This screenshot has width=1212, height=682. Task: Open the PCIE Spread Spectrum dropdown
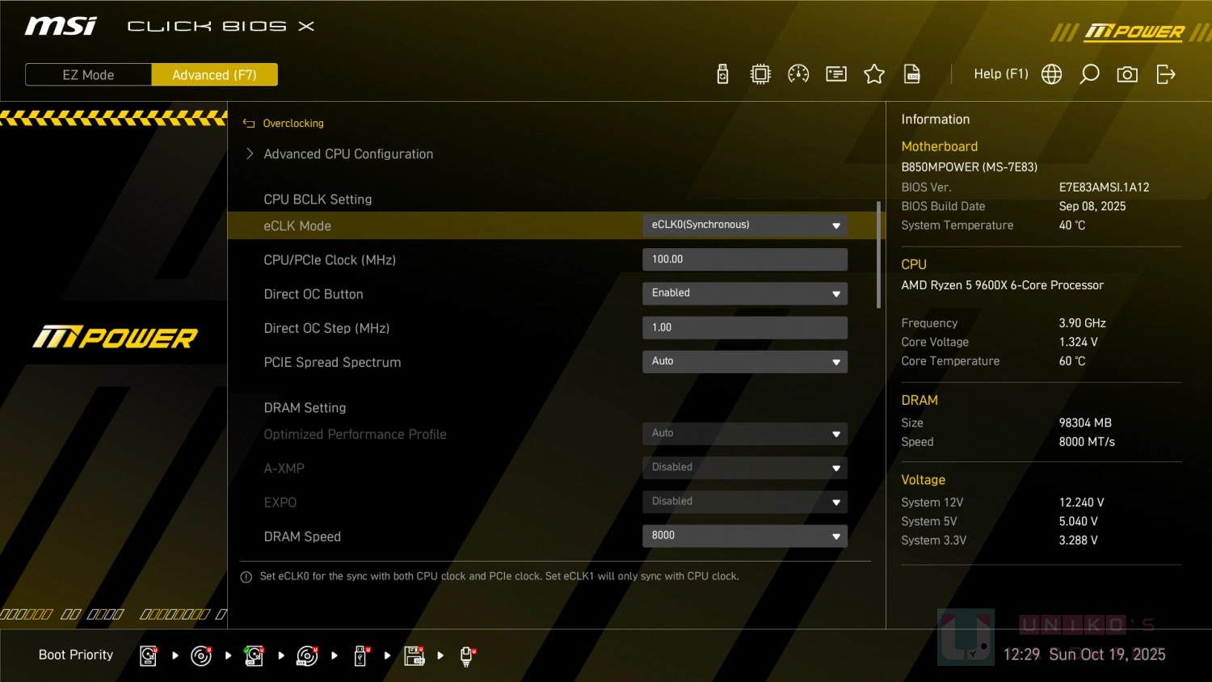744,361
